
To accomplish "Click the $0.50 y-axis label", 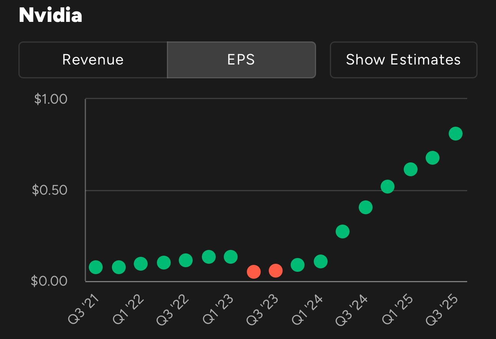I will pyautogui.click(x=50, y=190).
